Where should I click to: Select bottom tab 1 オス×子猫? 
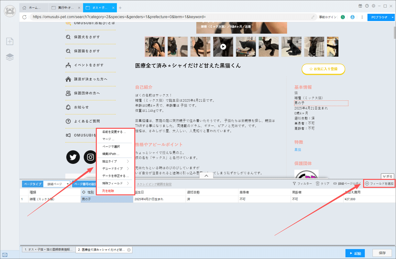[48, 250]
